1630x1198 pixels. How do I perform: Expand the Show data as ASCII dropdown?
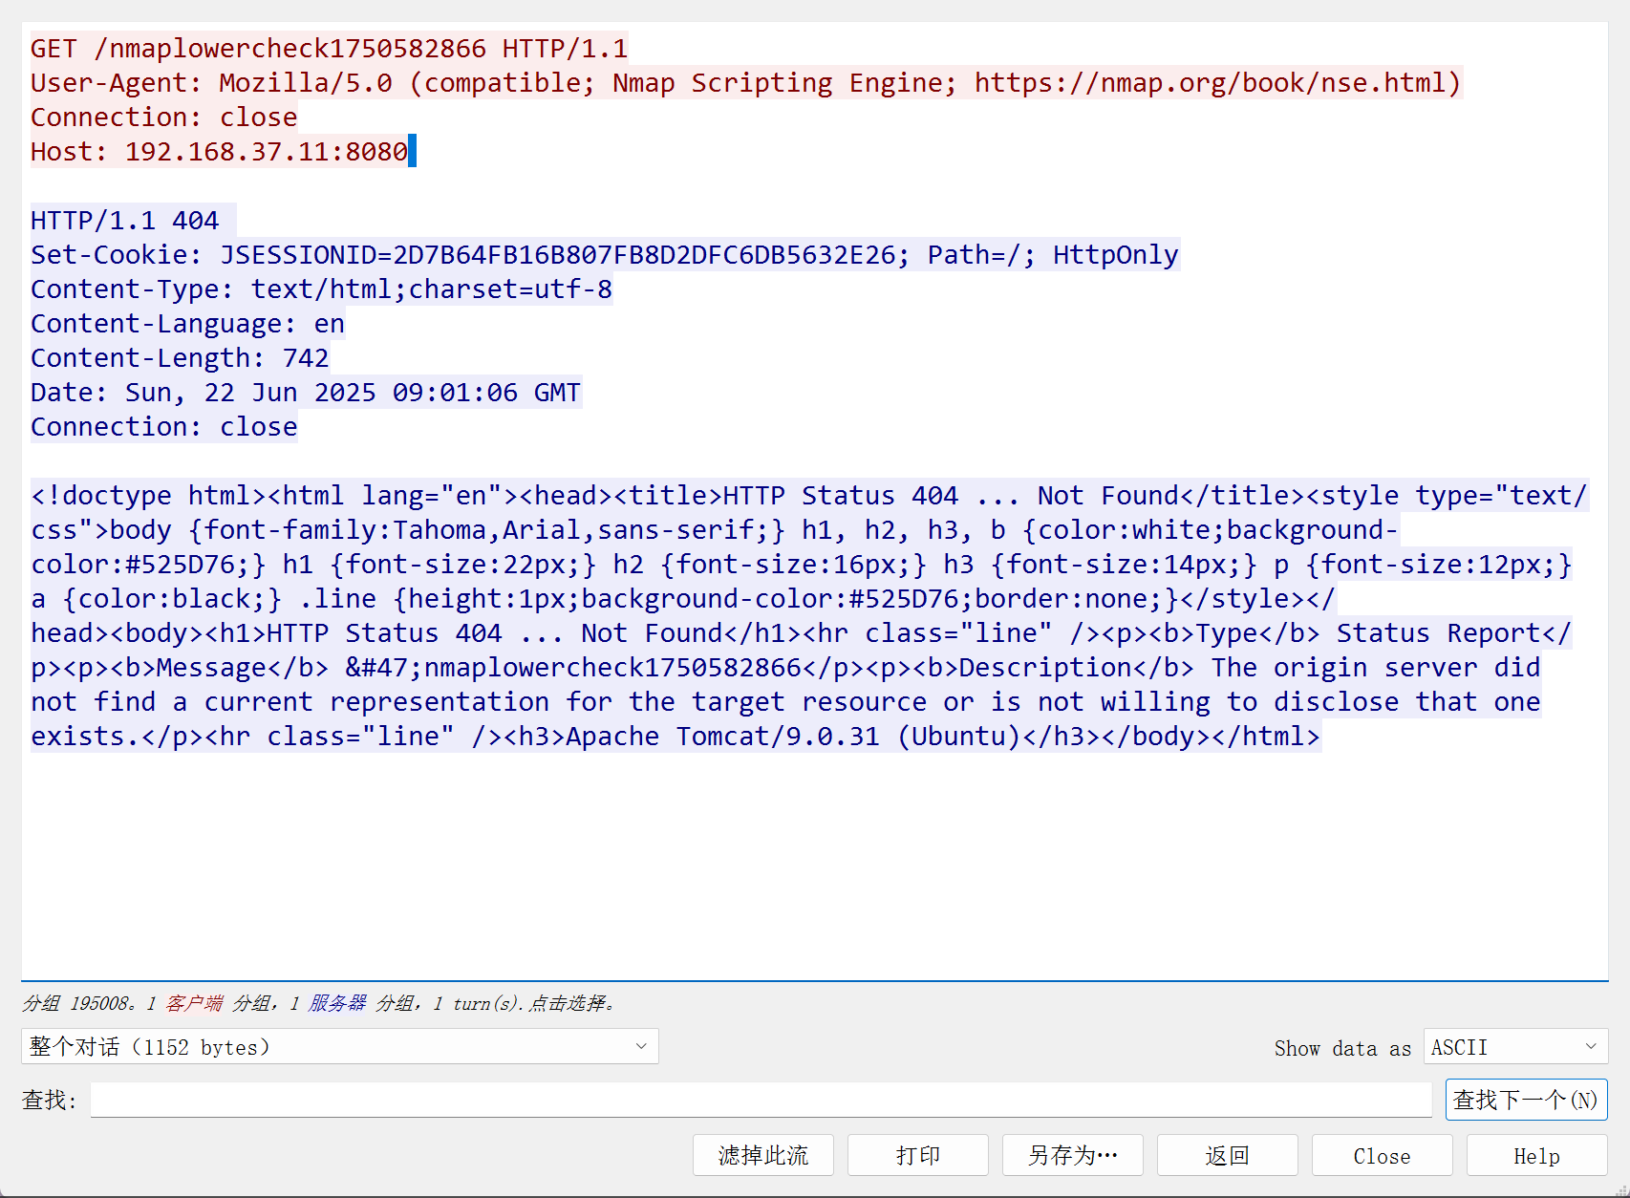pos(1514,1047)
